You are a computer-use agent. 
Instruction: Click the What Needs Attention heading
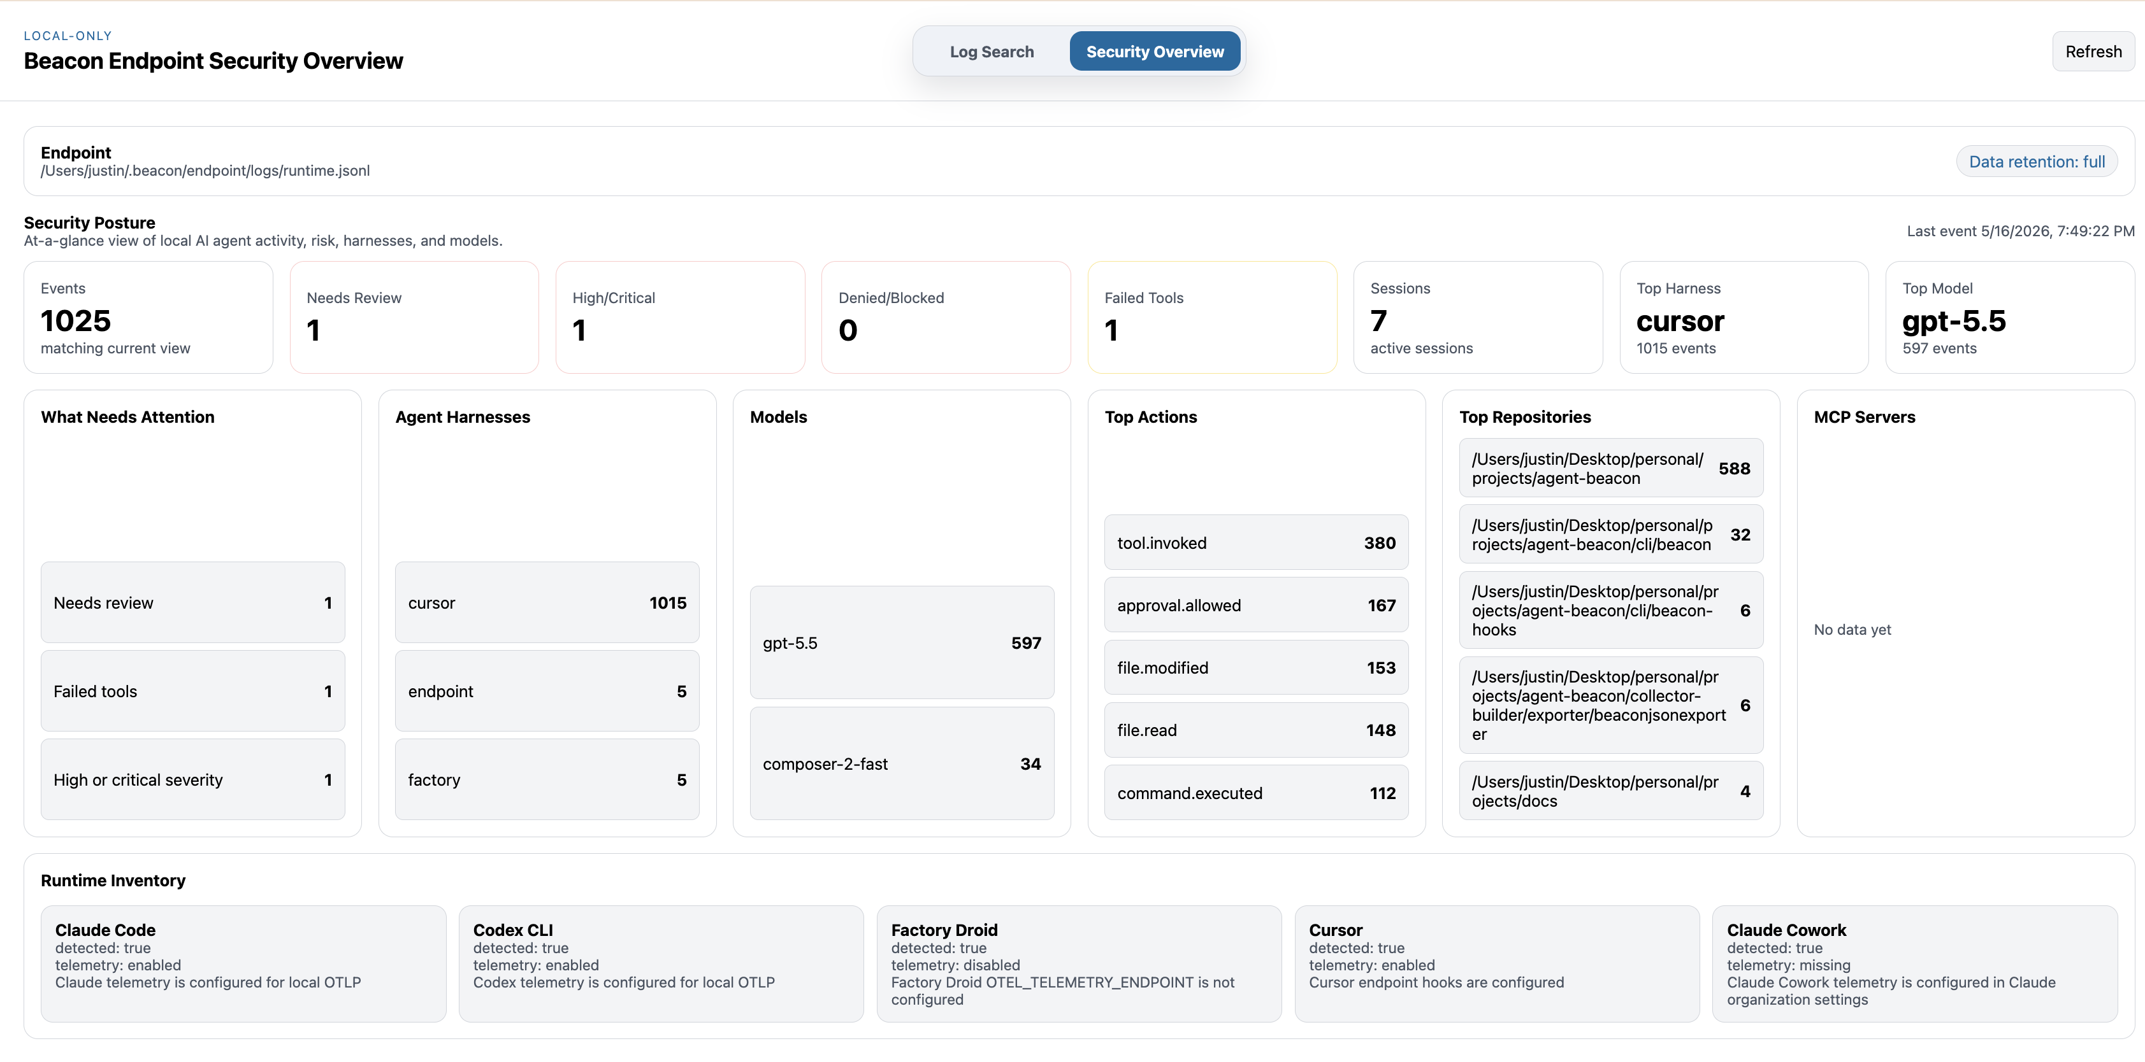point(127,416)
